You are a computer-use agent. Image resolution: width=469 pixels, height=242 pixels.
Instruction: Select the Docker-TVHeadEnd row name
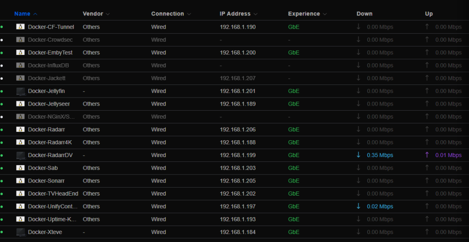(53, 194)
